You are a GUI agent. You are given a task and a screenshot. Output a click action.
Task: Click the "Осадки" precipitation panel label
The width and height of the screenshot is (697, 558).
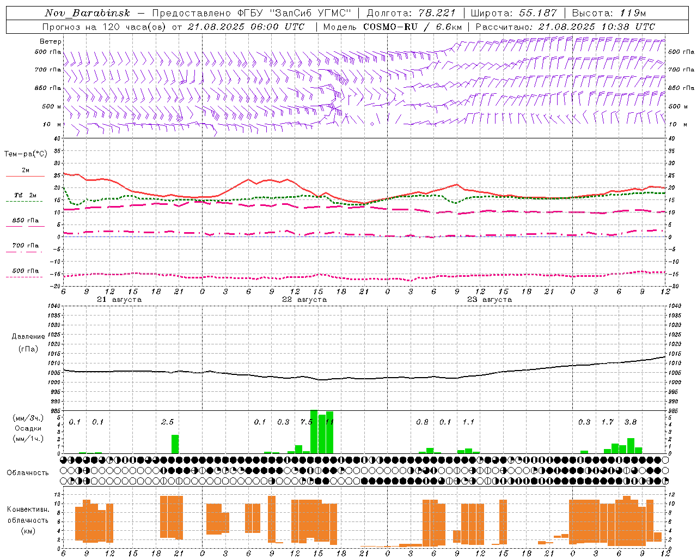coord(28,428)
